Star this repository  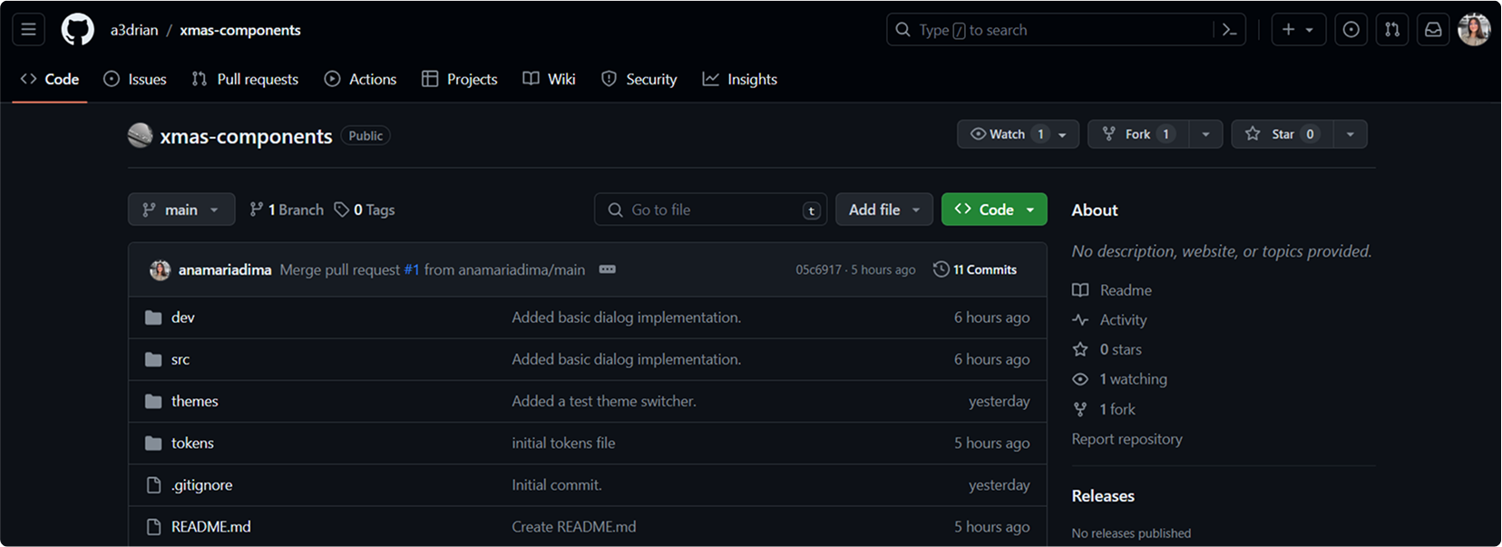pos(1282,134)
